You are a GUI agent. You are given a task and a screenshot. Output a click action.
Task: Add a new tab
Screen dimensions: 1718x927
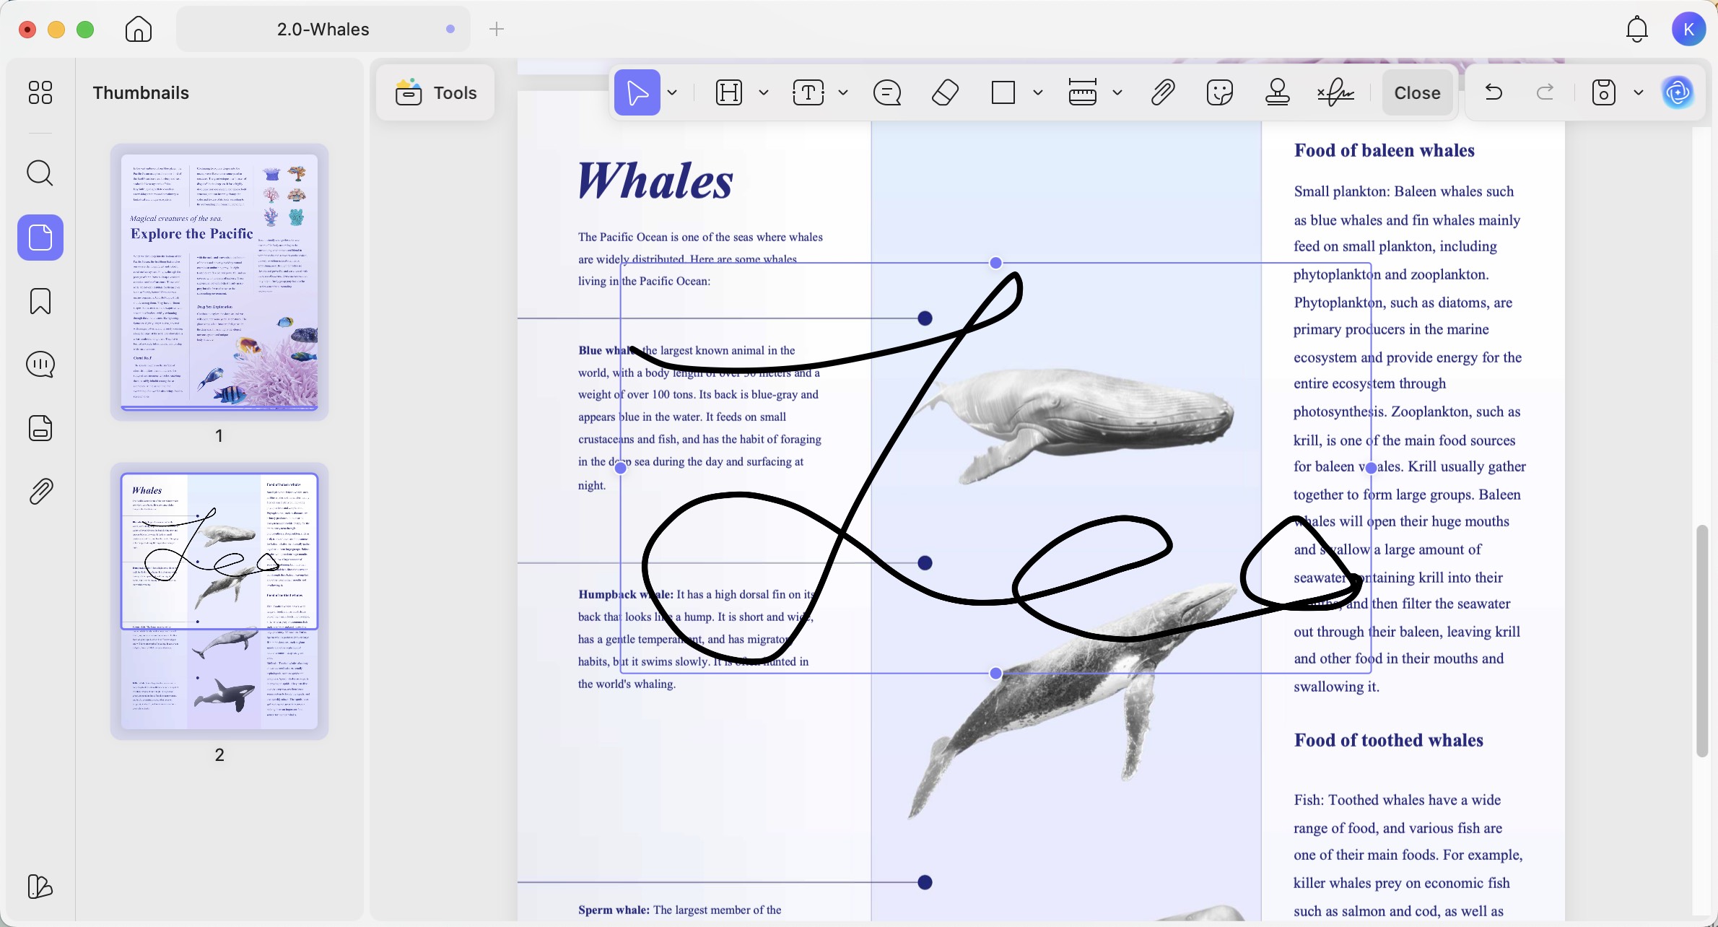(497, 29)
